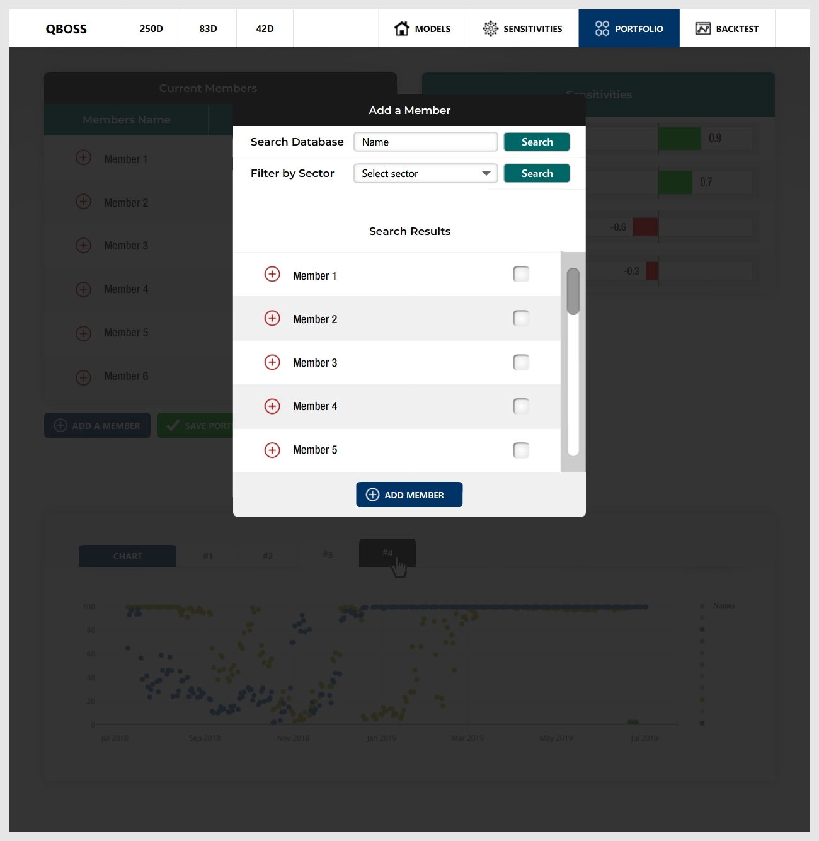This screenshot has height=841, width=819.
Task: Select the CHART tab in the background panel
Action: [x=127, y=556]
